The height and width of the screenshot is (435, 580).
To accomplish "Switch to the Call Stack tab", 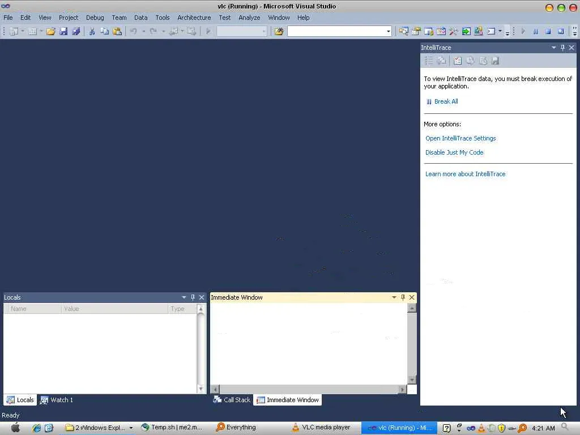I will click(232, 400).
